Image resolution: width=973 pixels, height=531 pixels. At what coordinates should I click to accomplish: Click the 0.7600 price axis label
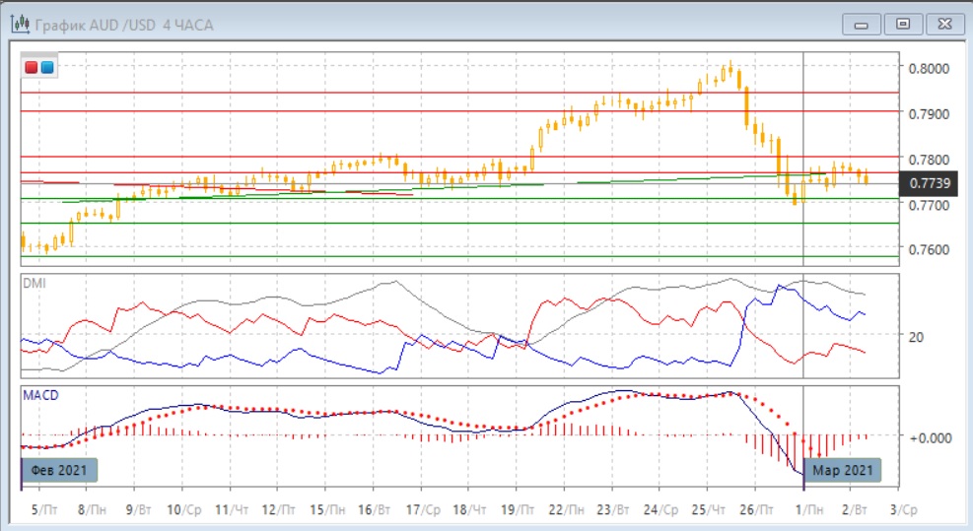[929, 249]
